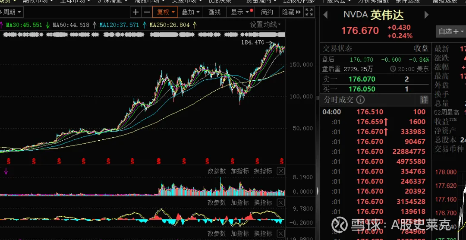
Task: Click 换指标 in the MACD pane
Action: (263, 203)
